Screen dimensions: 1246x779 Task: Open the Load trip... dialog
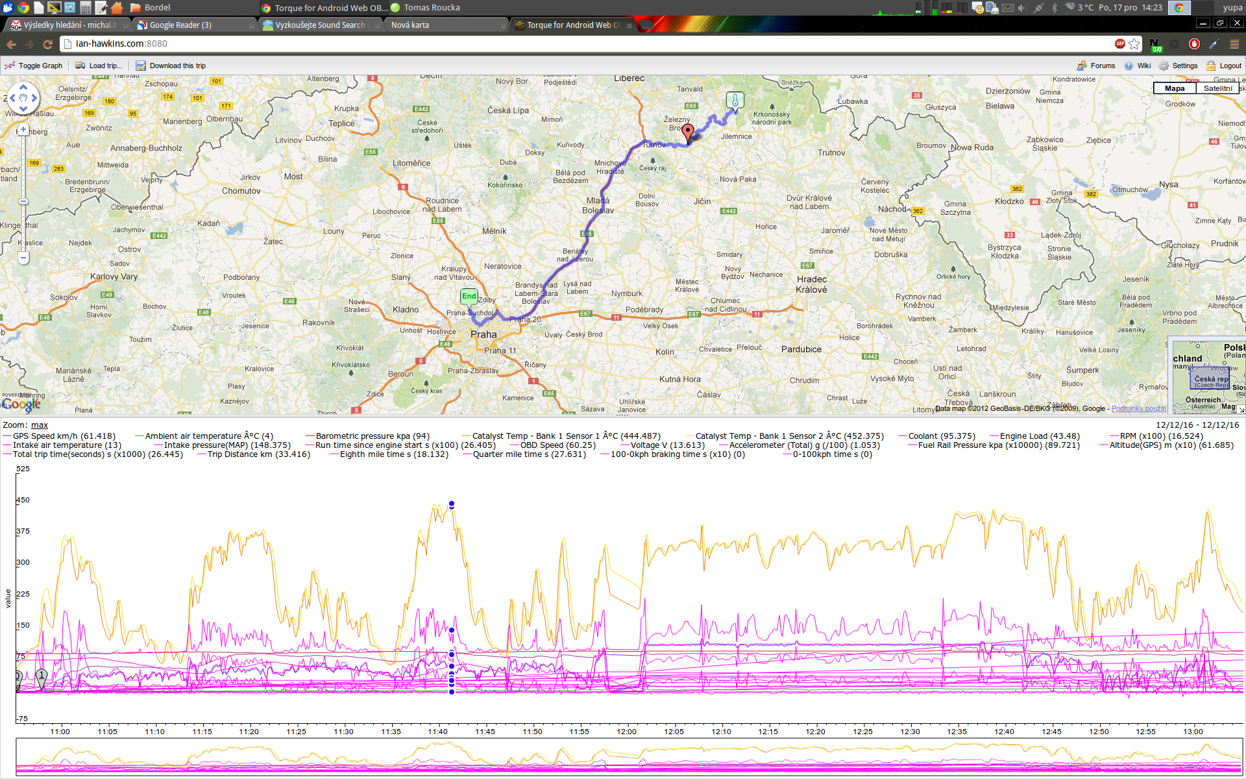pyautogui.click(x=99, y=66)
